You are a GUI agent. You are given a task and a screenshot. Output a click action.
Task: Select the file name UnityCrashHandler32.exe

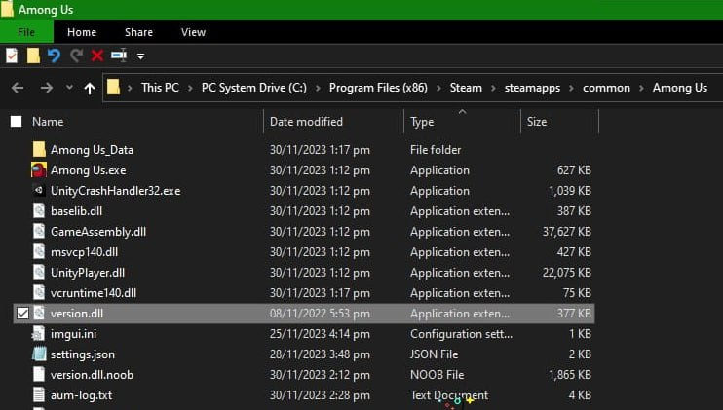coord(115,191)
